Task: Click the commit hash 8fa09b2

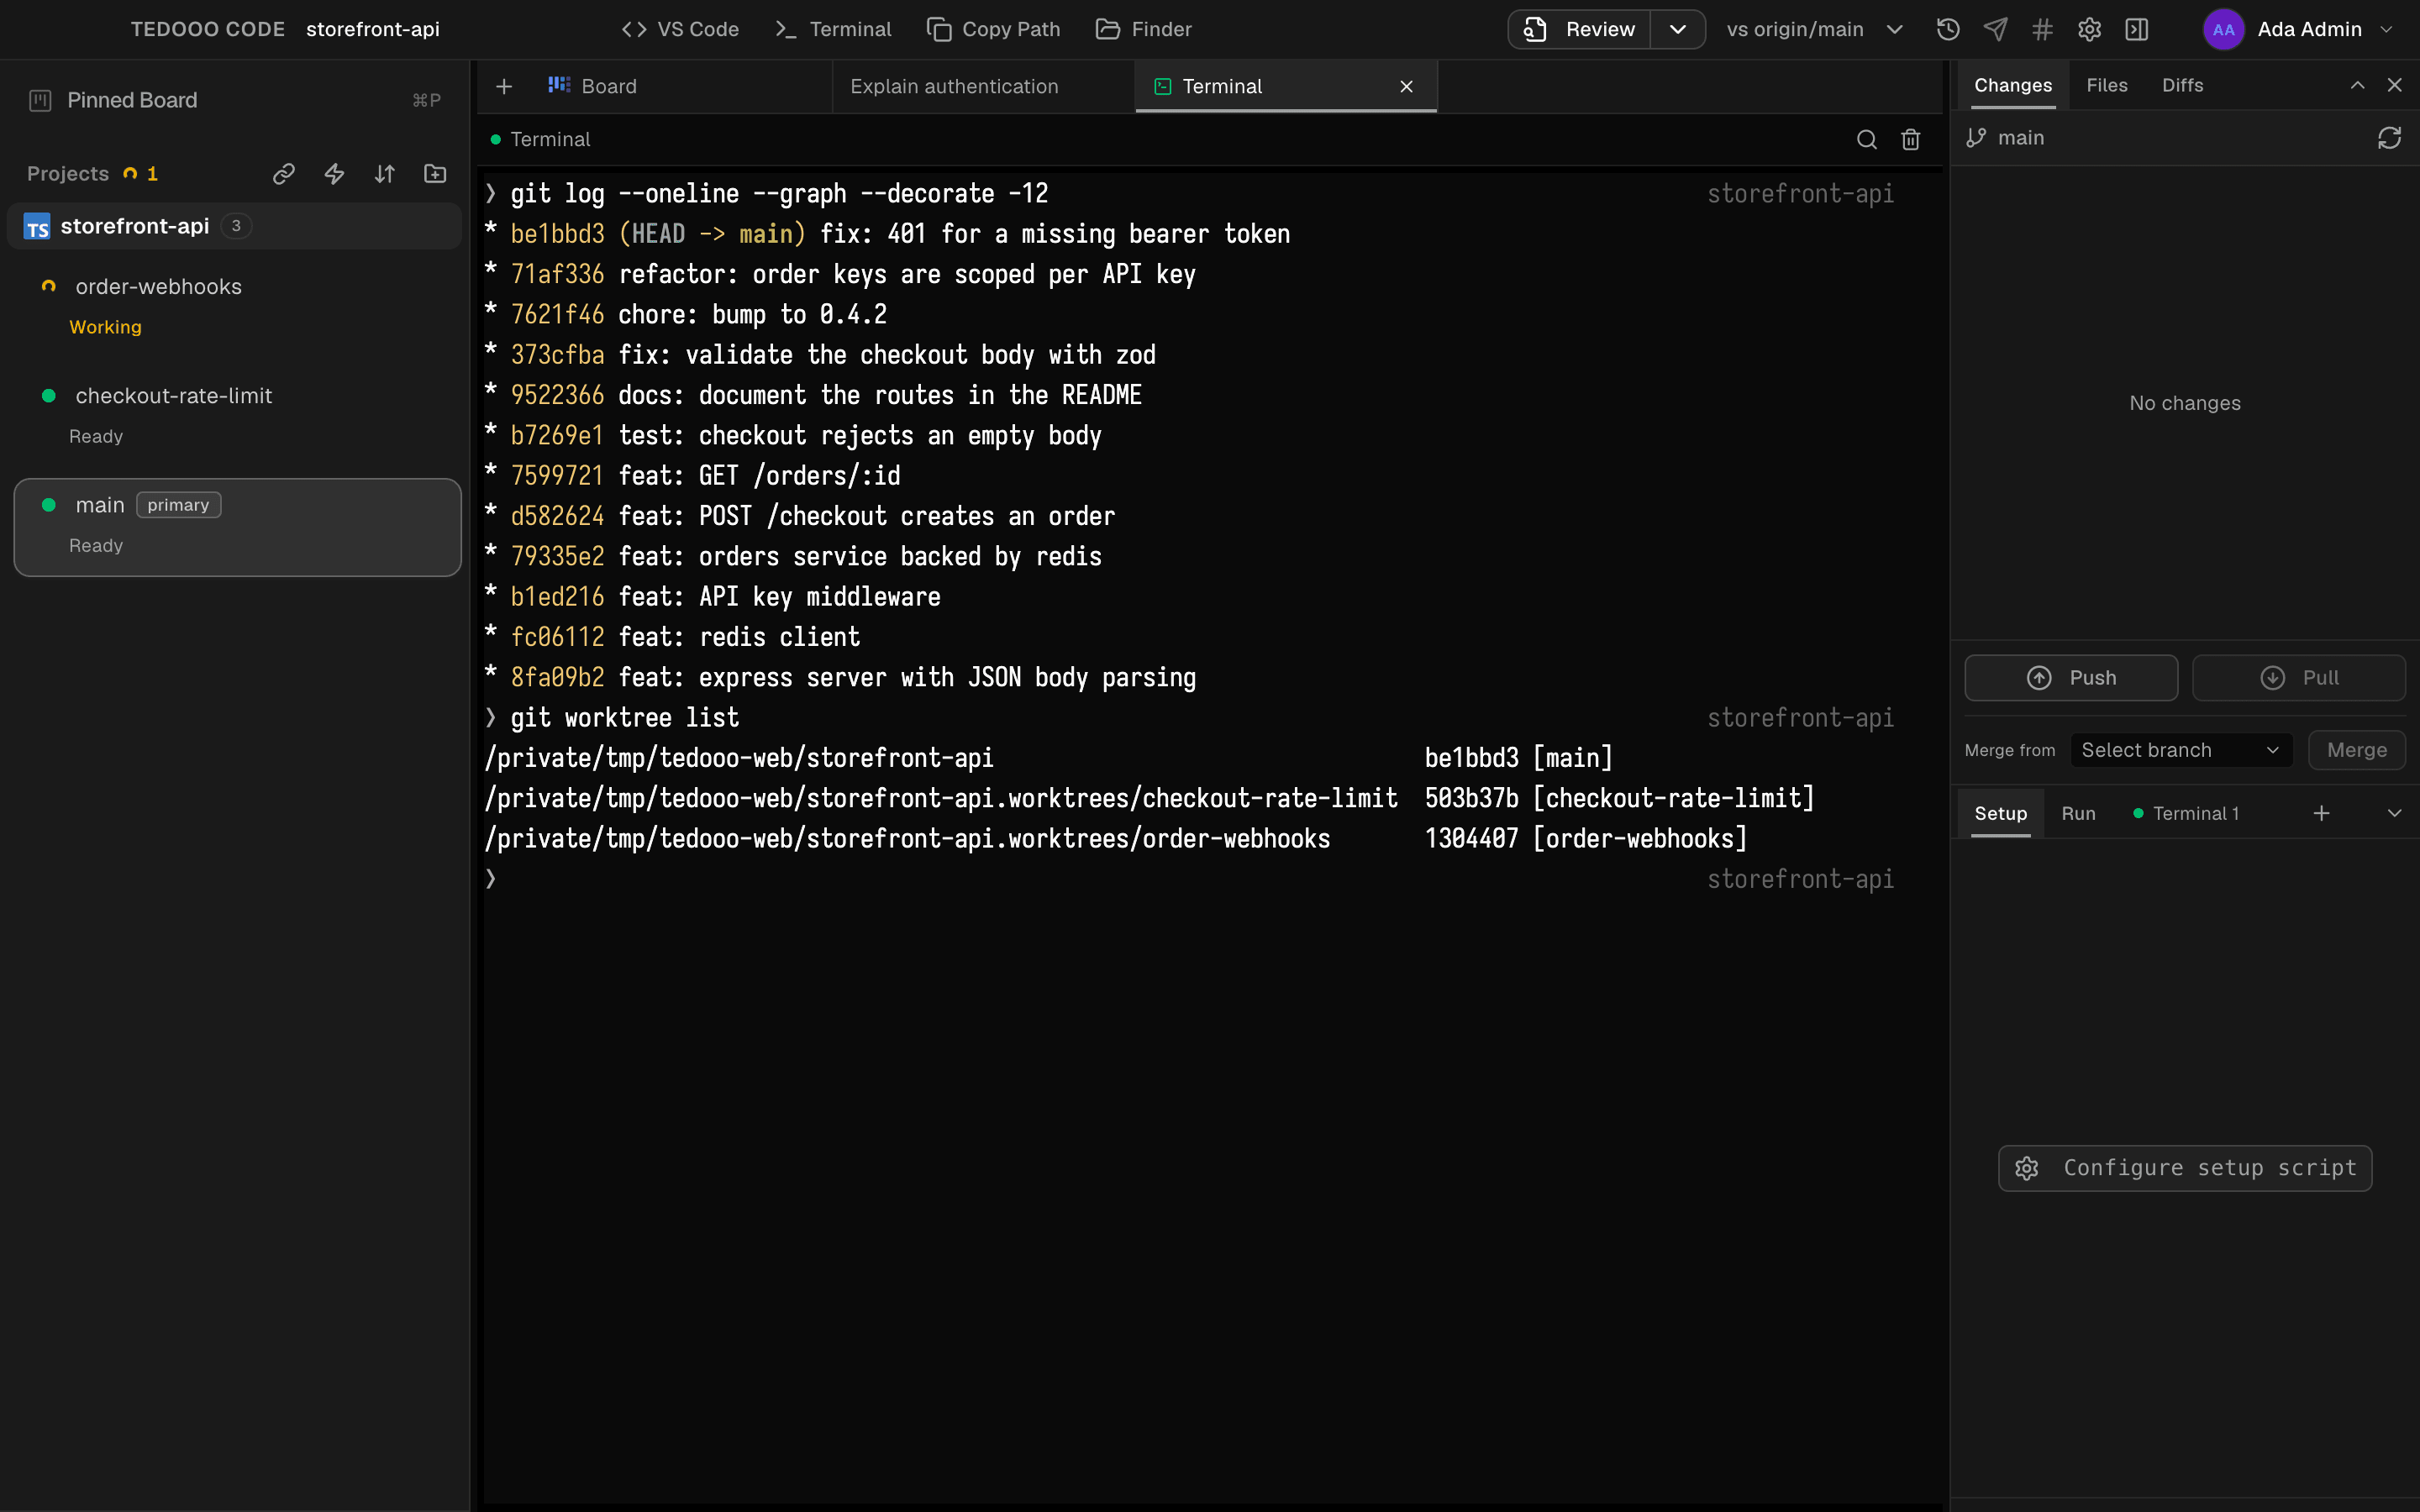Action: click(557, 678)
